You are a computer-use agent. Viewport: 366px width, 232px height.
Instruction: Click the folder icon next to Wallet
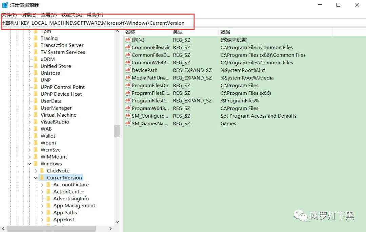[36, 136]
